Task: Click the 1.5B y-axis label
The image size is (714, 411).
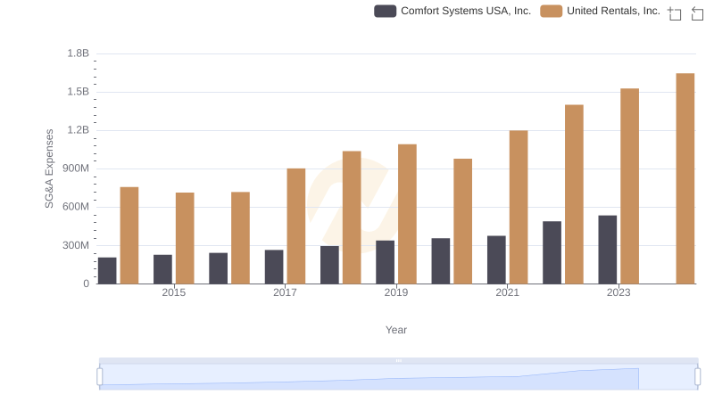Action: click(79, 92)
